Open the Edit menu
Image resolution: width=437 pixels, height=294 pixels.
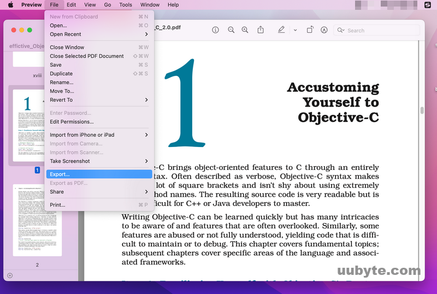click(x=71, y=5)
